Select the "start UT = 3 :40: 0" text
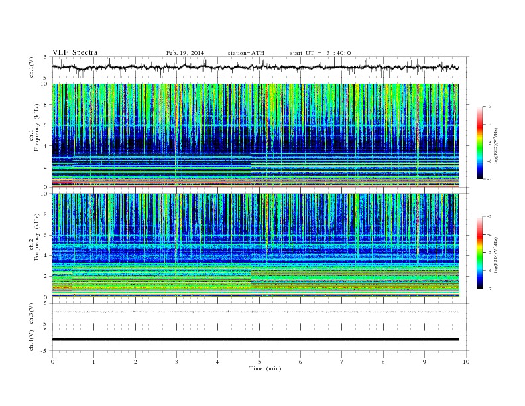 pyautogui.click(x=320, y=53)
